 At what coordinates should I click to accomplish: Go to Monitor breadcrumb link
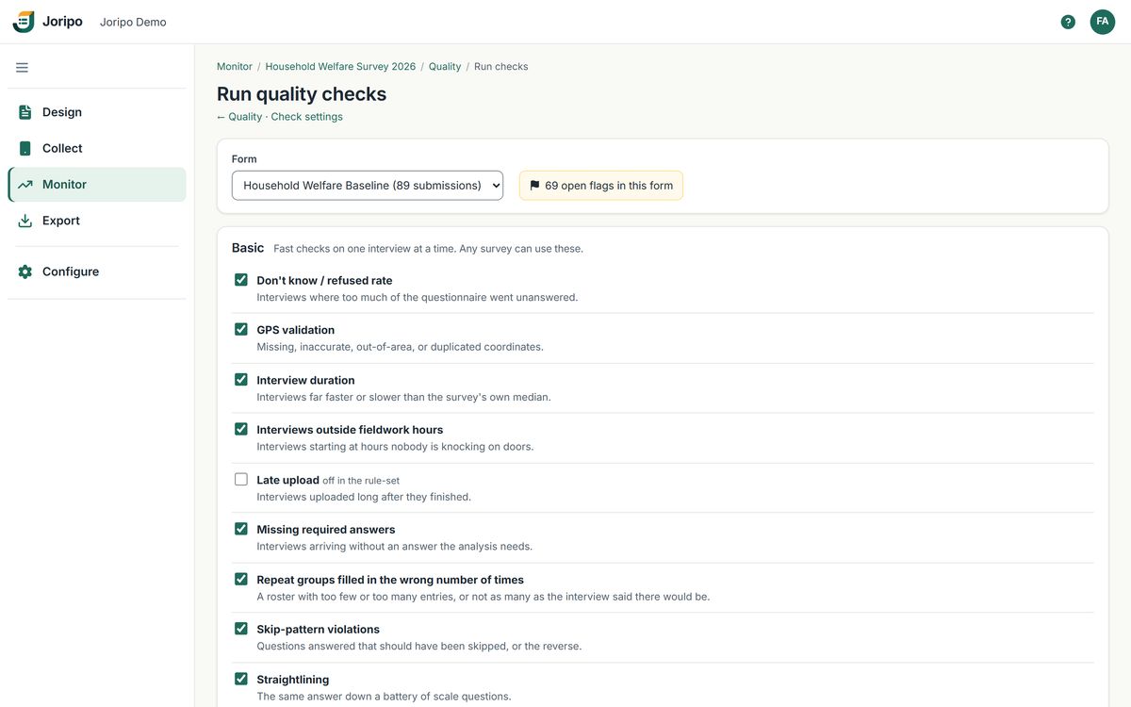235,67
